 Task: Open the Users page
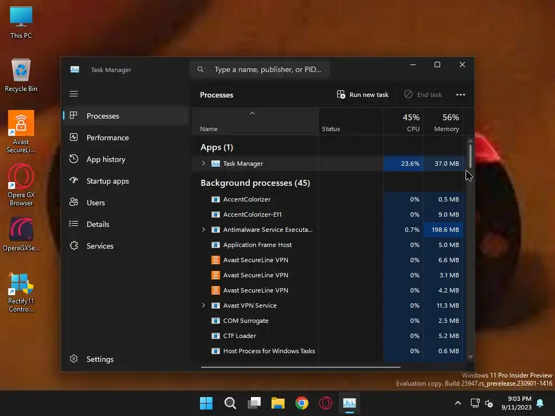(x=126, y=203)
